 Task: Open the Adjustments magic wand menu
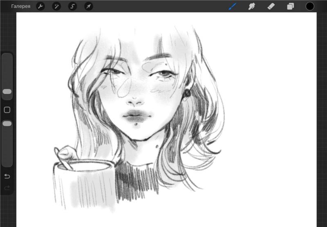(x=56, y=6)
